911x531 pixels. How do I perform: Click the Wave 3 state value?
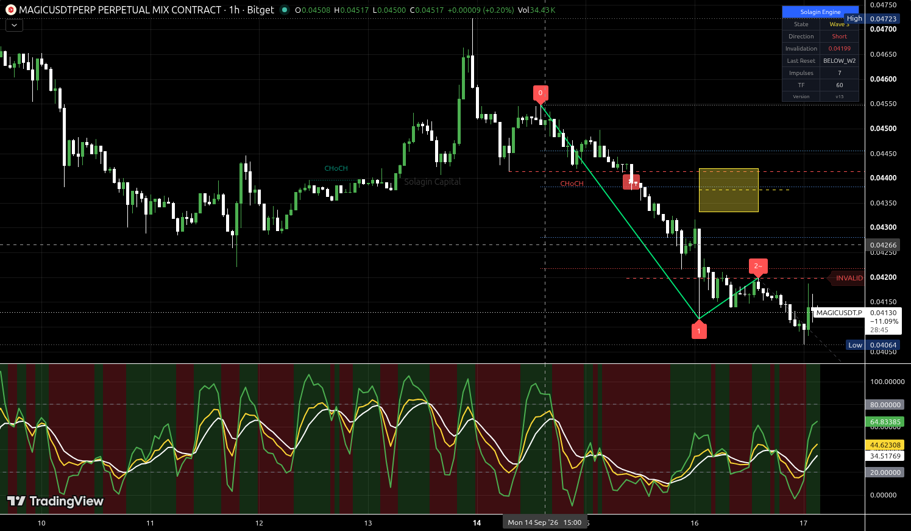(x=839, y=24)
